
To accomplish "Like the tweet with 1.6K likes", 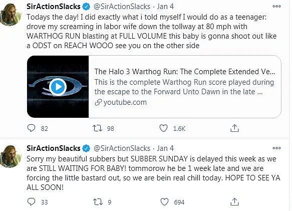I will (x=163, y=128).
